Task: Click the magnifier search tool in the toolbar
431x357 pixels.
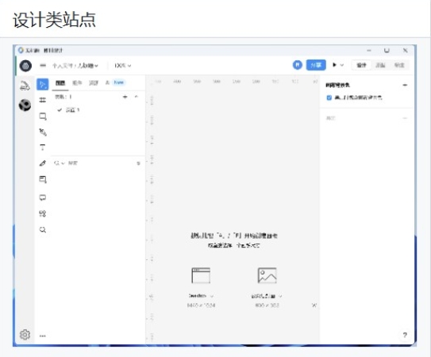Action: click(x=43, y=229)
